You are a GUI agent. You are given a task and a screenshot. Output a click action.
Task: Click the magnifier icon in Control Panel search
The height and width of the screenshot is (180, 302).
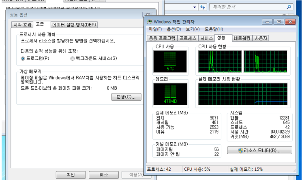coord(289,7)
